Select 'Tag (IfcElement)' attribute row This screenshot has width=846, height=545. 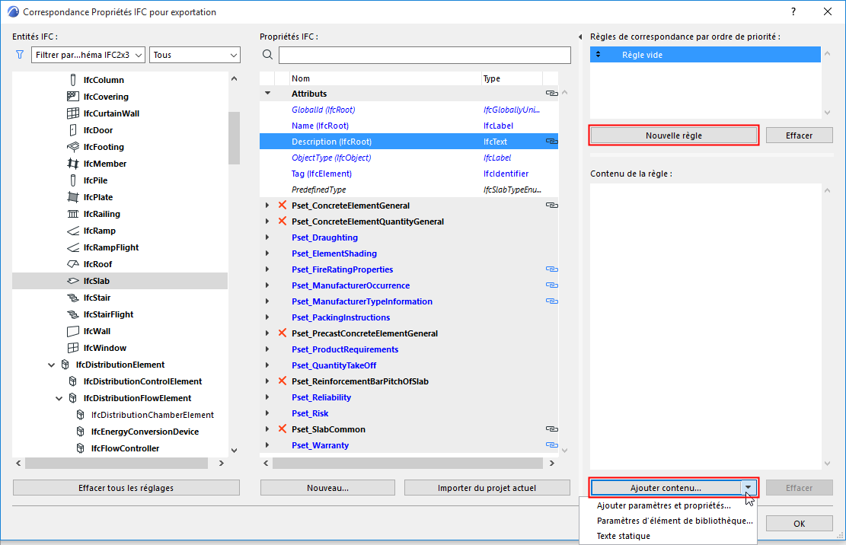(408, 174)
